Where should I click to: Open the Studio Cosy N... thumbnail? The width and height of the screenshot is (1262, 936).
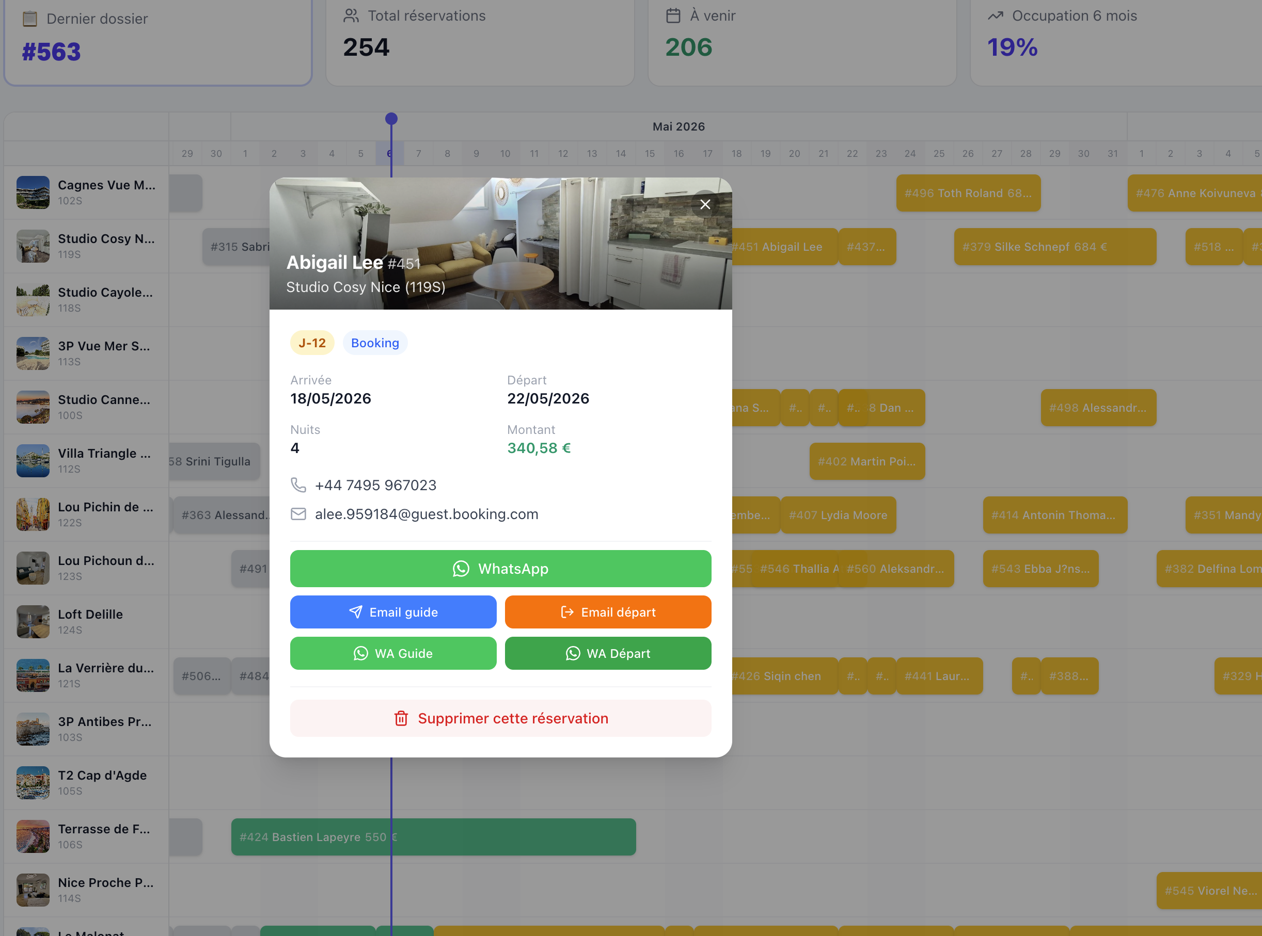33,246
